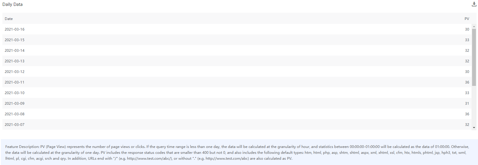The height and width of the screenshot is (165, 478).
Task: Download the Daily Data table
Action: 474,4
